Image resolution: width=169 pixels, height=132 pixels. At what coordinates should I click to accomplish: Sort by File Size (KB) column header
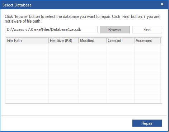tap(64, 41)
